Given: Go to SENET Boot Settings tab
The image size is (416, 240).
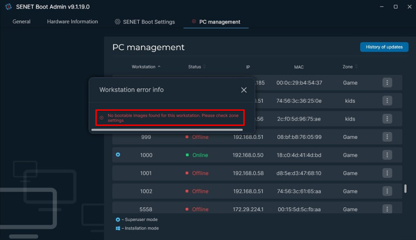Looking at the screenshot, I should pyautogui.click(x=145, y=22).
